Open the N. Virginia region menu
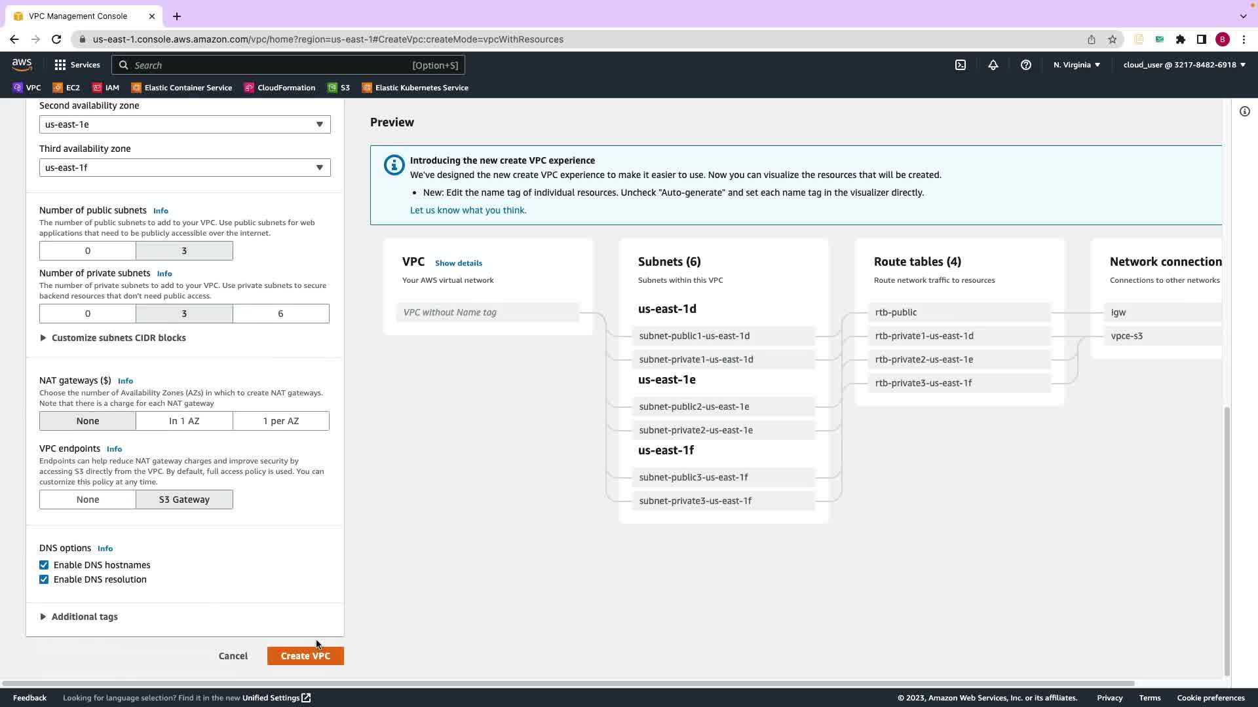Screen dimensions: 1258x707 coord(1077,65)
